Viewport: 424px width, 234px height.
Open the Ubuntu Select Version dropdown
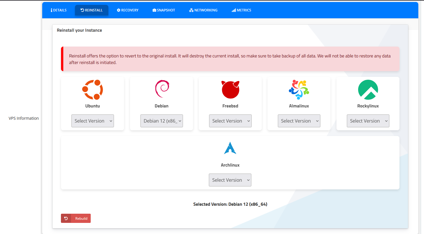click(93, 121)
